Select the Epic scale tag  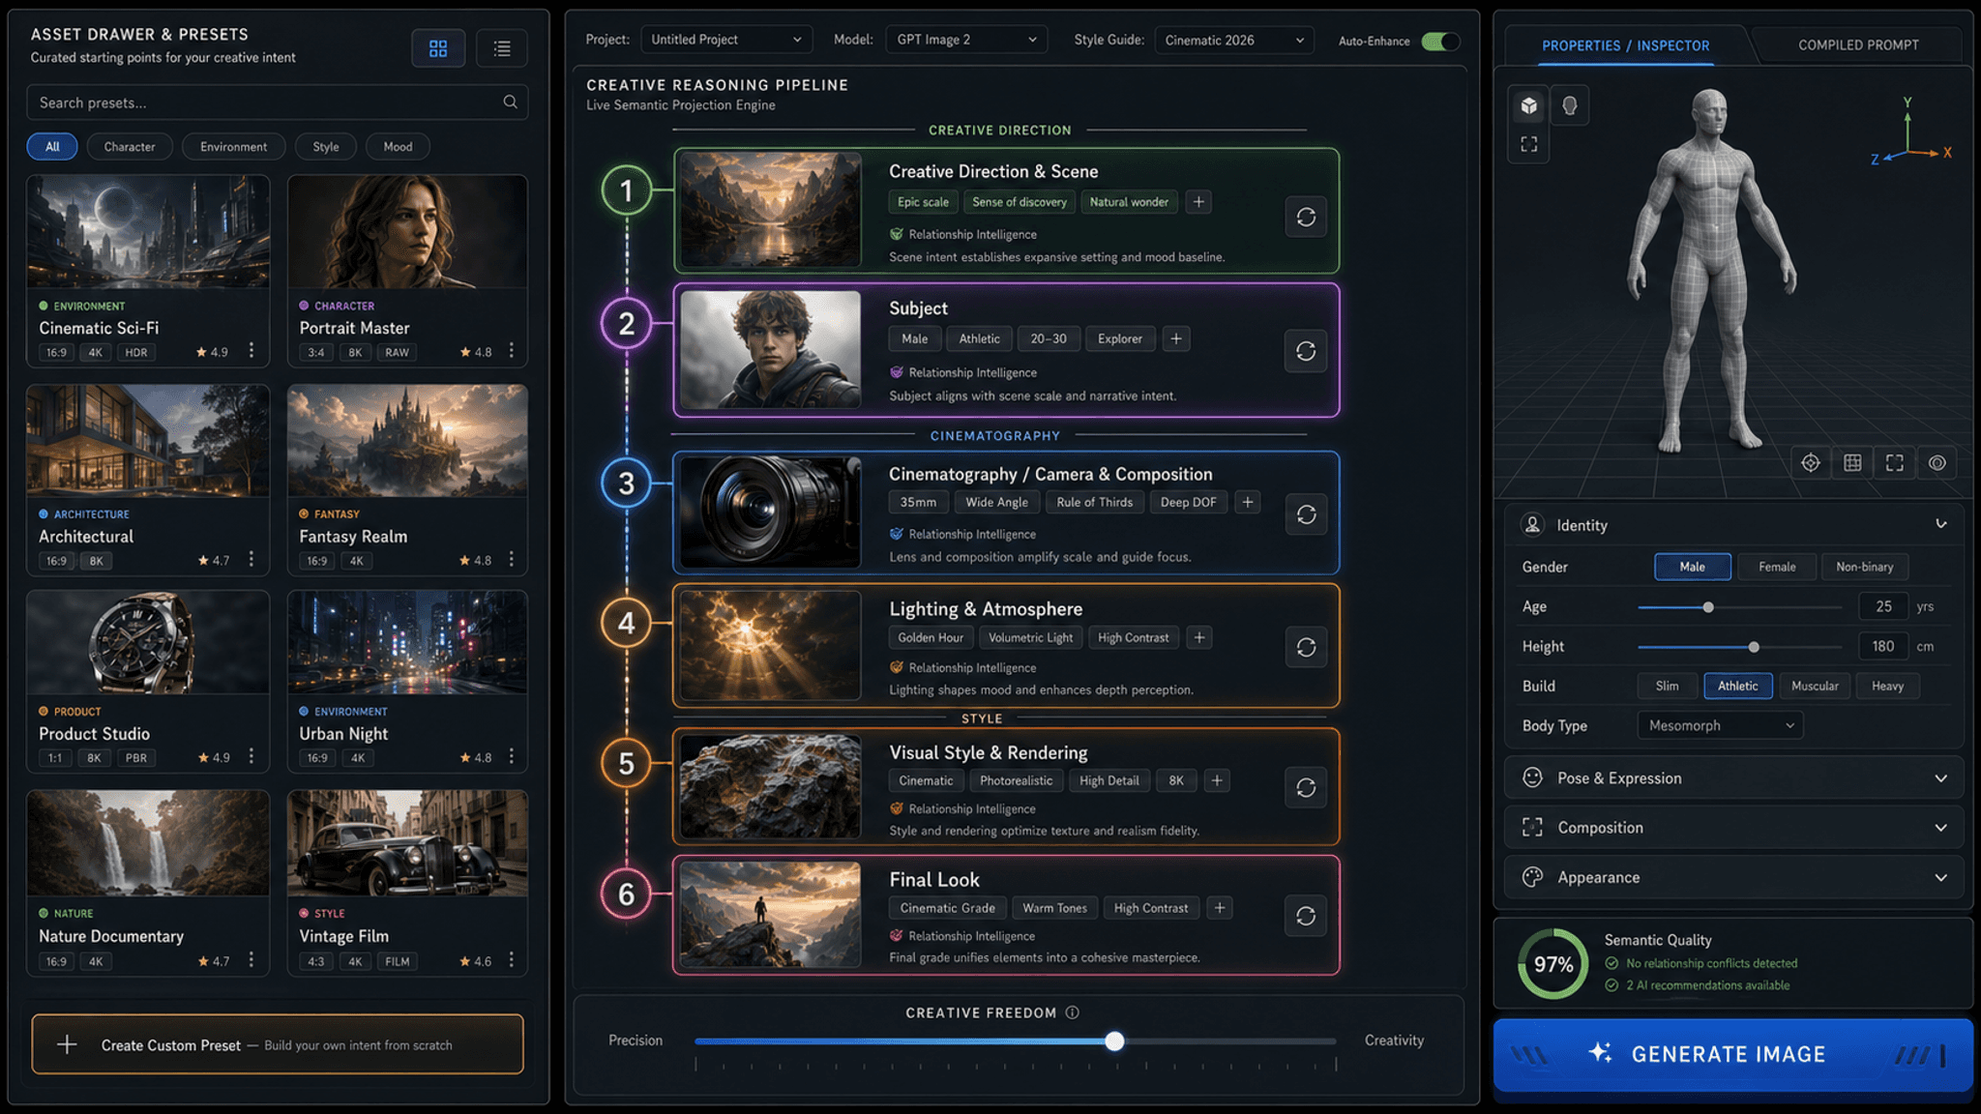[923, 202]
